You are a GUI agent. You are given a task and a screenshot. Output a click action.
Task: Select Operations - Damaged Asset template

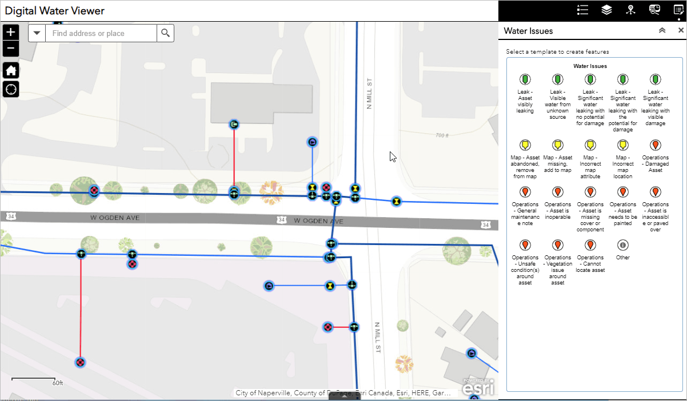point(656,157)
